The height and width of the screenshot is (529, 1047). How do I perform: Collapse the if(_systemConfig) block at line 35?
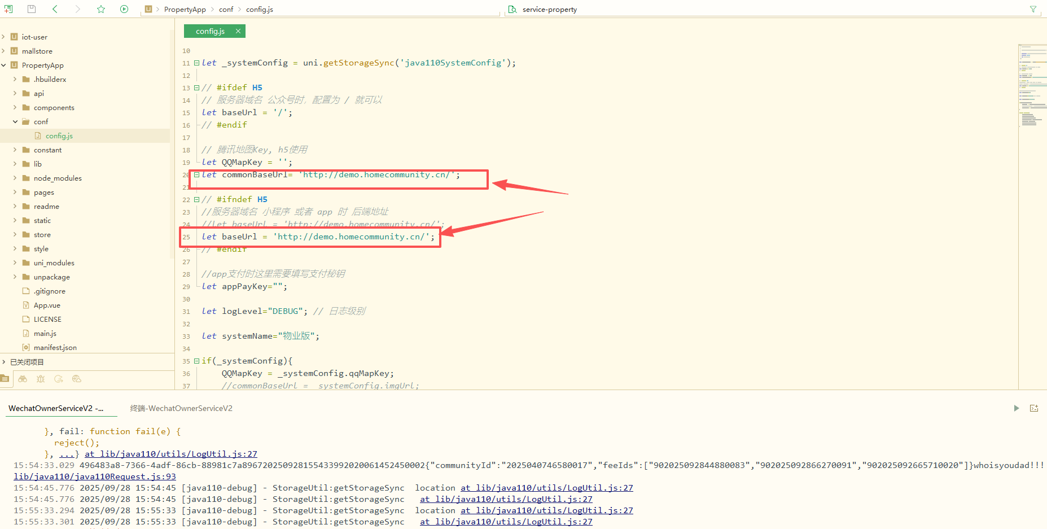click(196, 361)
